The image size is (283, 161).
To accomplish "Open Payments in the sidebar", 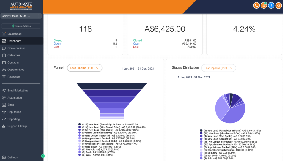I will (x=14, y=77).
